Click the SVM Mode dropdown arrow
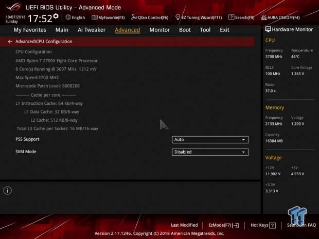Viewport: 319px width, 239px height. pos(243,152)
